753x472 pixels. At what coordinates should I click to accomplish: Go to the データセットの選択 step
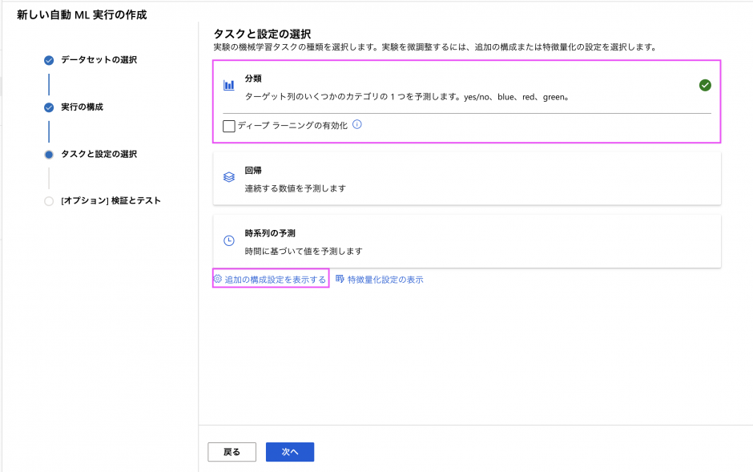tap(99, 60)
